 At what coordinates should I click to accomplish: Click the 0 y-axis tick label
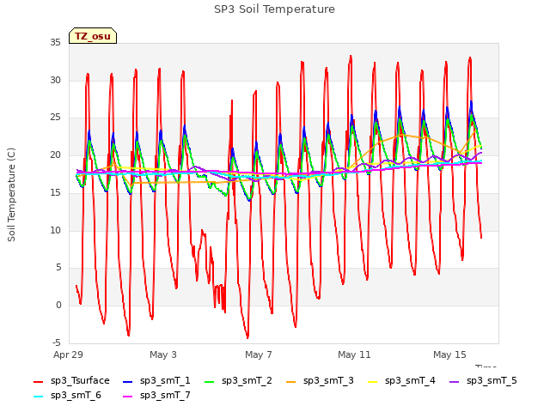click(58, 306)
